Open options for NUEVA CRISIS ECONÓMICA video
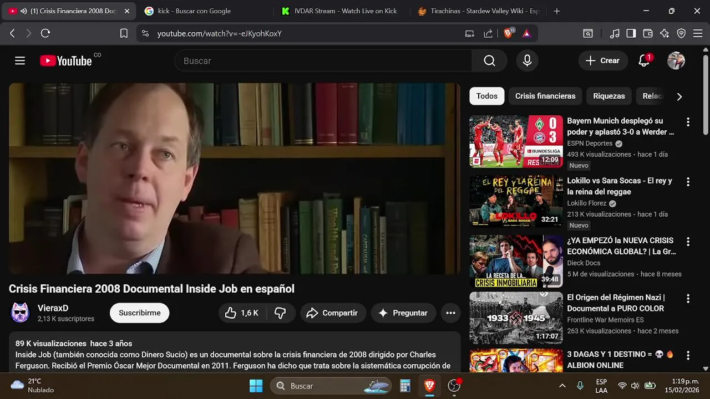The height and width of the screenshot is (399, 710). [x=688, y=242]
